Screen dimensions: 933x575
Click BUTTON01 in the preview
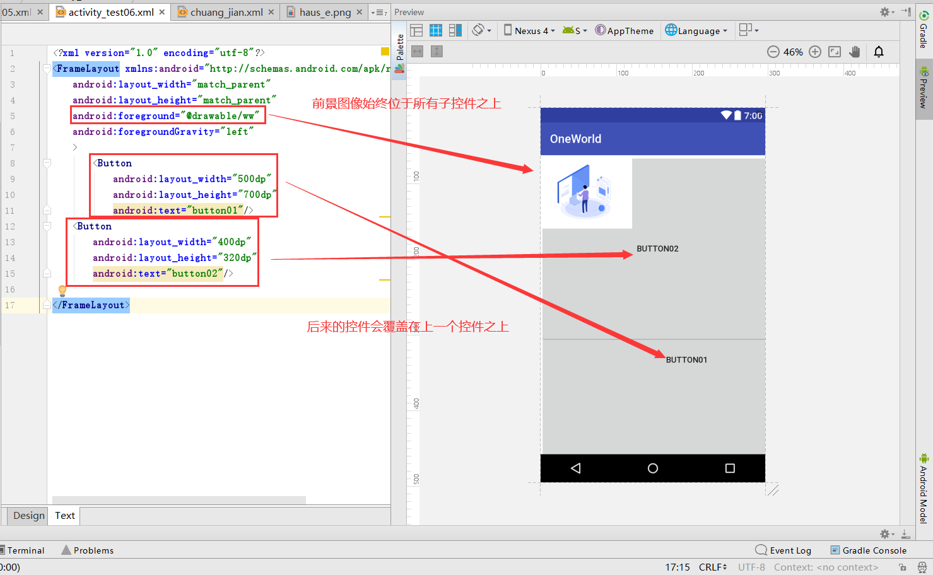pos(686,360)
